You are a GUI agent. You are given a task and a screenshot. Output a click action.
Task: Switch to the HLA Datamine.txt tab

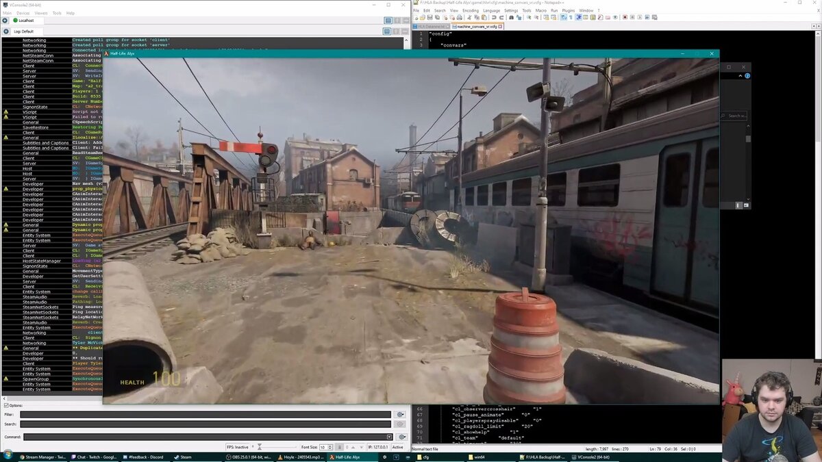[431, 27]
